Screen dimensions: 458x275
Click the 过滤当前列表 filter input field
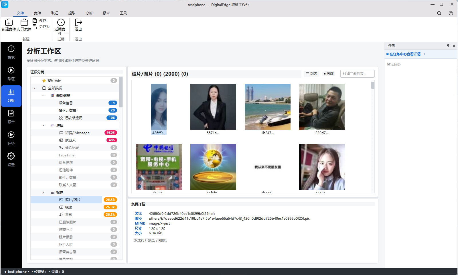click(358, 74)
